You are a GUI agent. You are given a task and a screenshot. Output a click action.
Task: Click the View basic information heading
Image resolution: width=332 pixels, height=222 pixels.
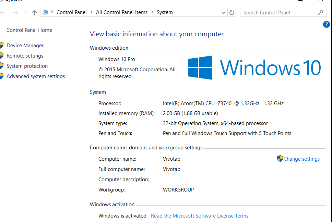point(157,34)
